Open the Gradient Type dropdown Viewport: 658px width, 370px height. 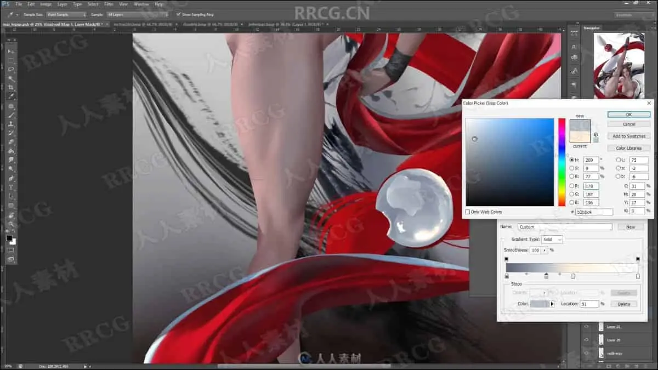[x=552, y=240]
